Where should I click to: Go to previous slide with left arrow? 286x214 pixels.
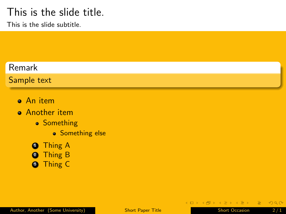point(186,203)
